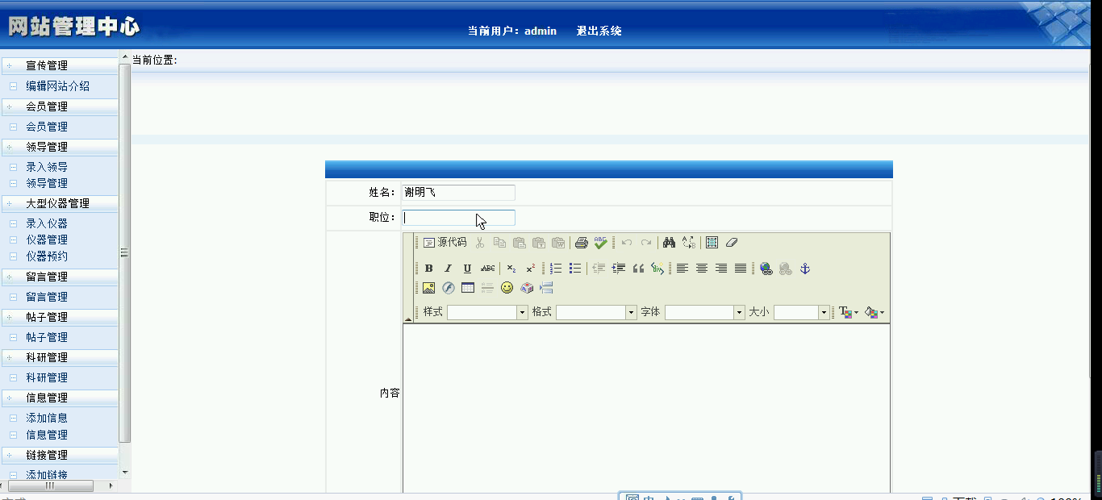Open the background color picker

[x=875, y=312]
